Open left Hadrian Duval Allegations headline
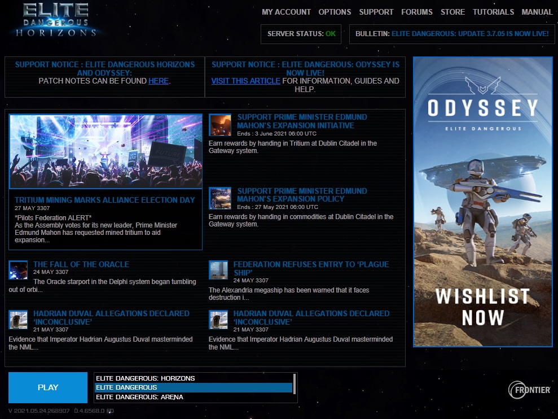This screenshot has height=419, width=558. [111, 317]
